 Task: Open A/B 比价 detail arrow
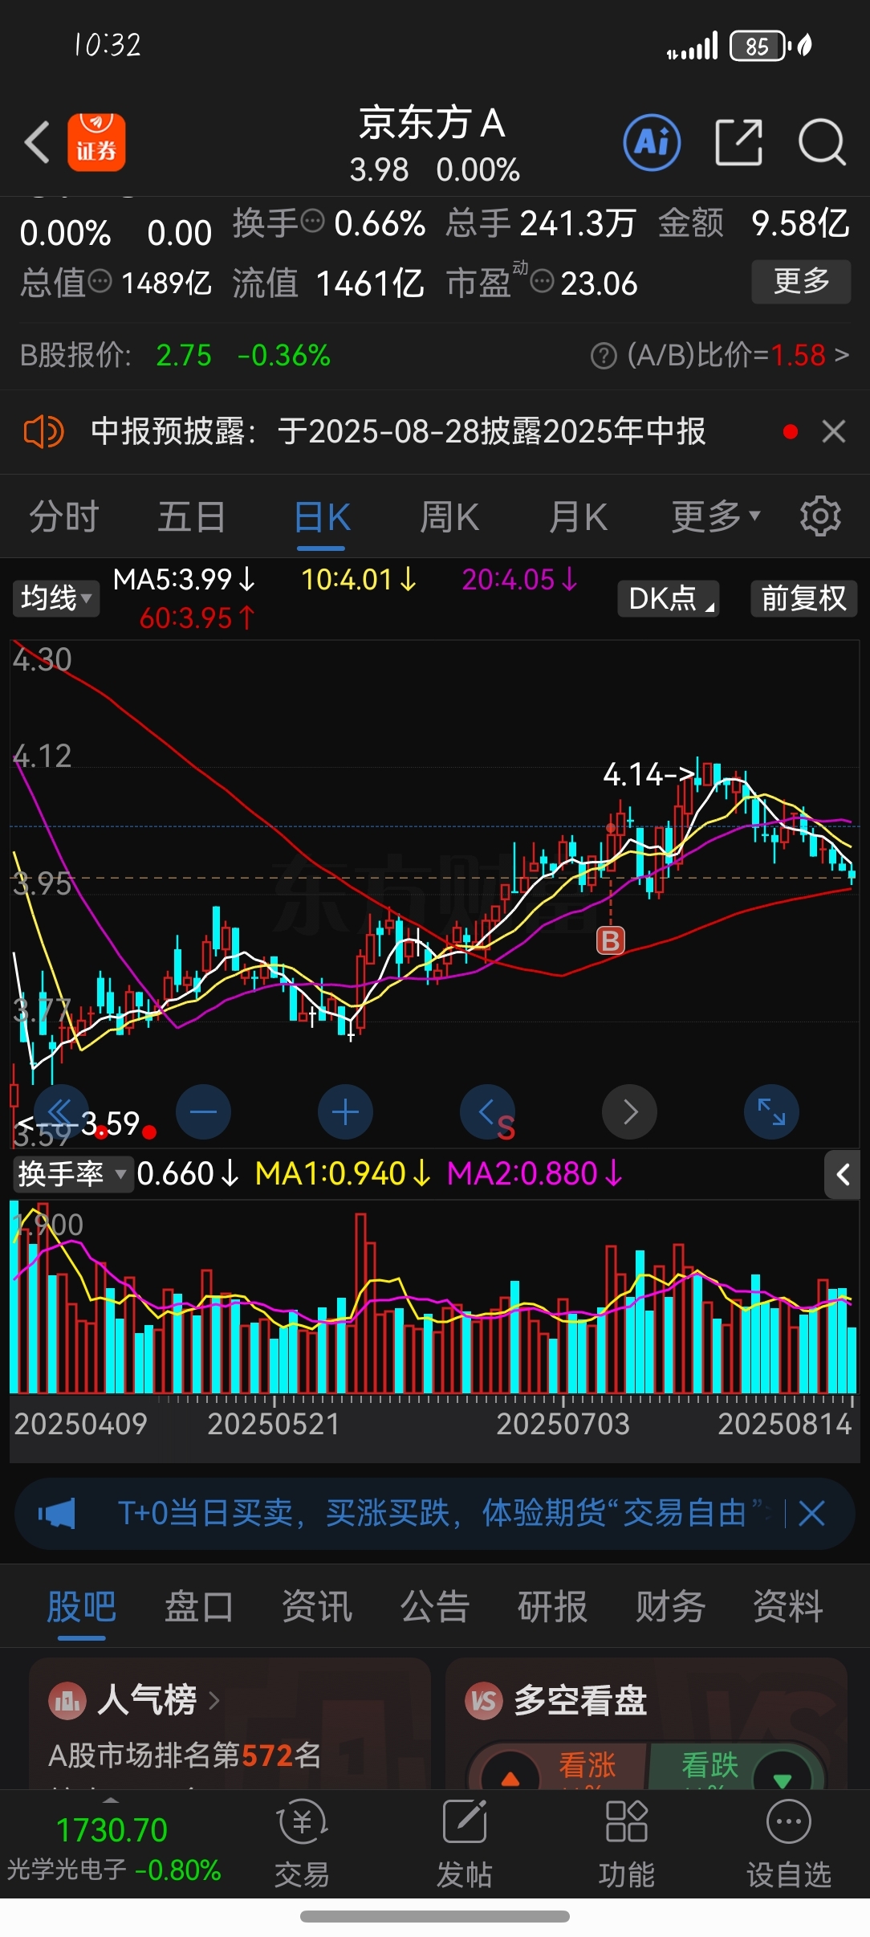(x=841, y=355)
